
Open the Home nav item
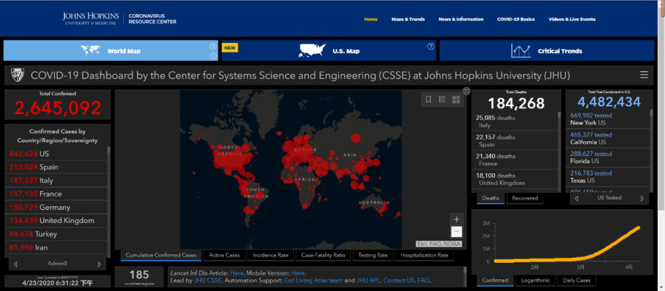(x=371, y=19)
